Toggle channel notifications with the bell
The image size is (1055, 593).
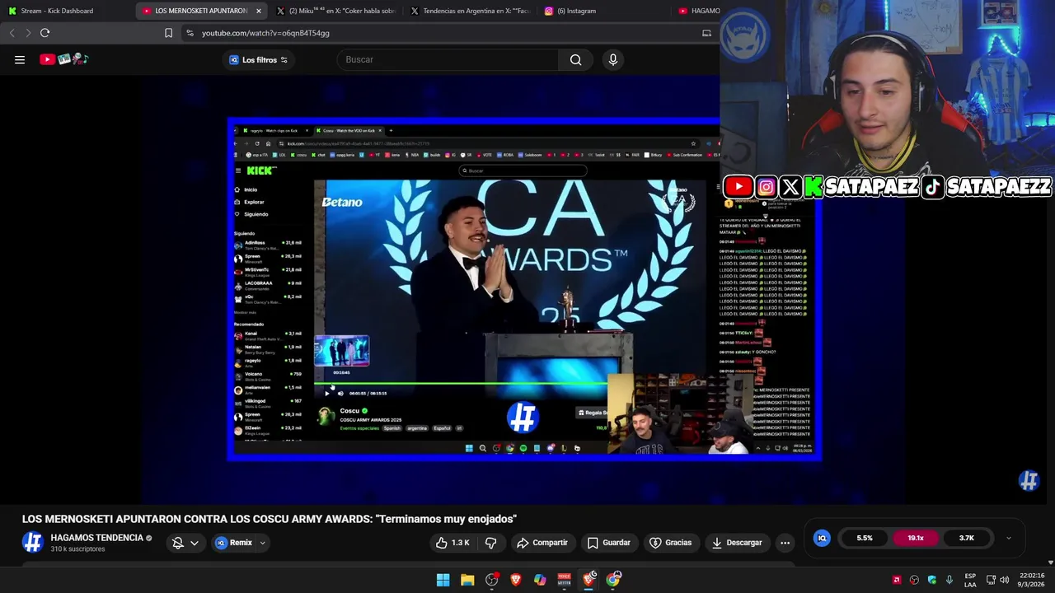(177, 543)
